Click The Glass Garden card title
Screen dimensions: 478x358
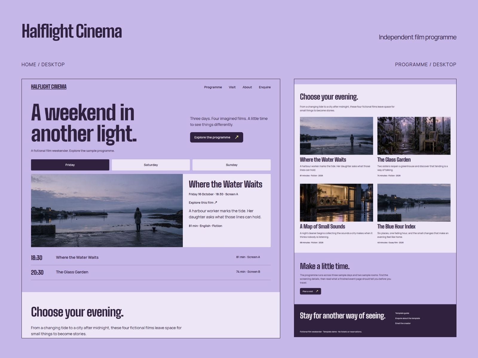[x=394, y=160]
